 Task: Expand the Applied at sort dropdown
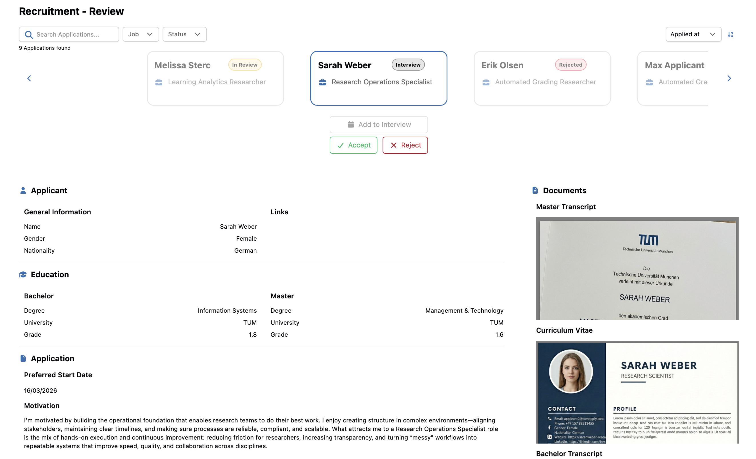[x=693, y=34]
